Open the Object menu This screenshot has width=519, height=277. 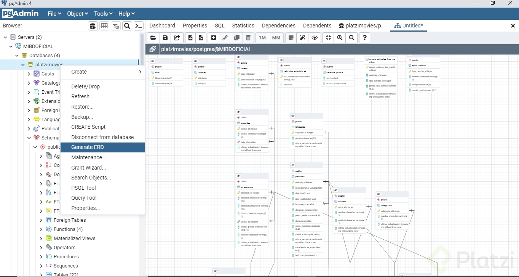[x=78, y=14]
